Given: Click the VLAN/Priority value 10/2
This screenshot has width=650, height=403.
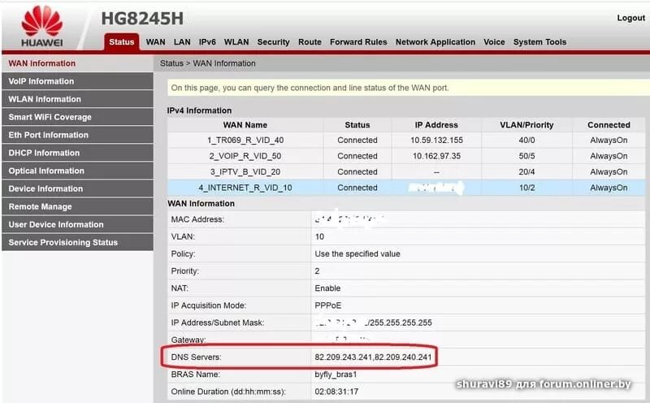Looking at the screenshot, I should [x=526, y=188].
